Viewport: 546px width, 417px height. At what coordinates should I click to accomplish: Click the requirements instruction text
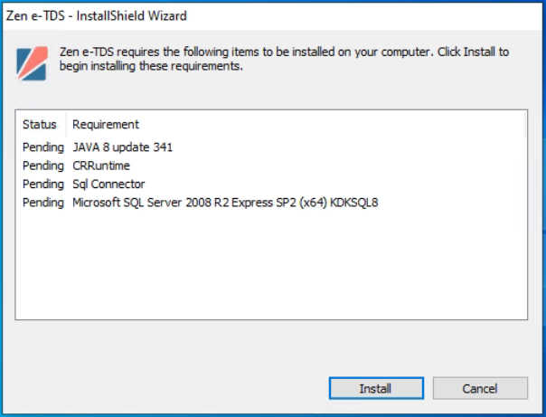(284, 59)
